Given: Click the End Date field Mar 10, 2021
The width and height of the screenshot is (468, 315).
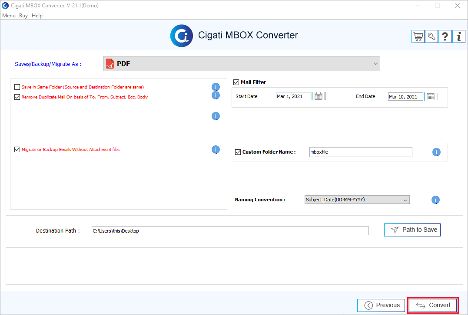Looking at the screenshot, I should click(405, 97).
